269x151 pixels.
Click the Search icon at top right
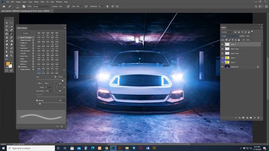tap(256, 7)
